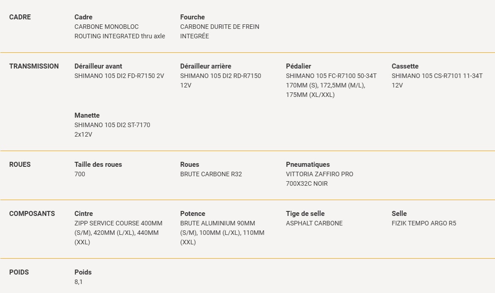Select the Pédalier spec title
Viewport: 495px width, 293px height.
[x=298, y=66]
